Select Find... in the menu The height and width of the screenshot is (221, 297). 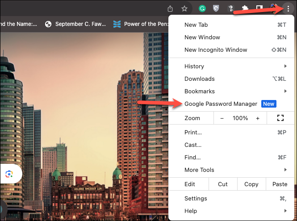pyautogui.click(x=231, y=157)
